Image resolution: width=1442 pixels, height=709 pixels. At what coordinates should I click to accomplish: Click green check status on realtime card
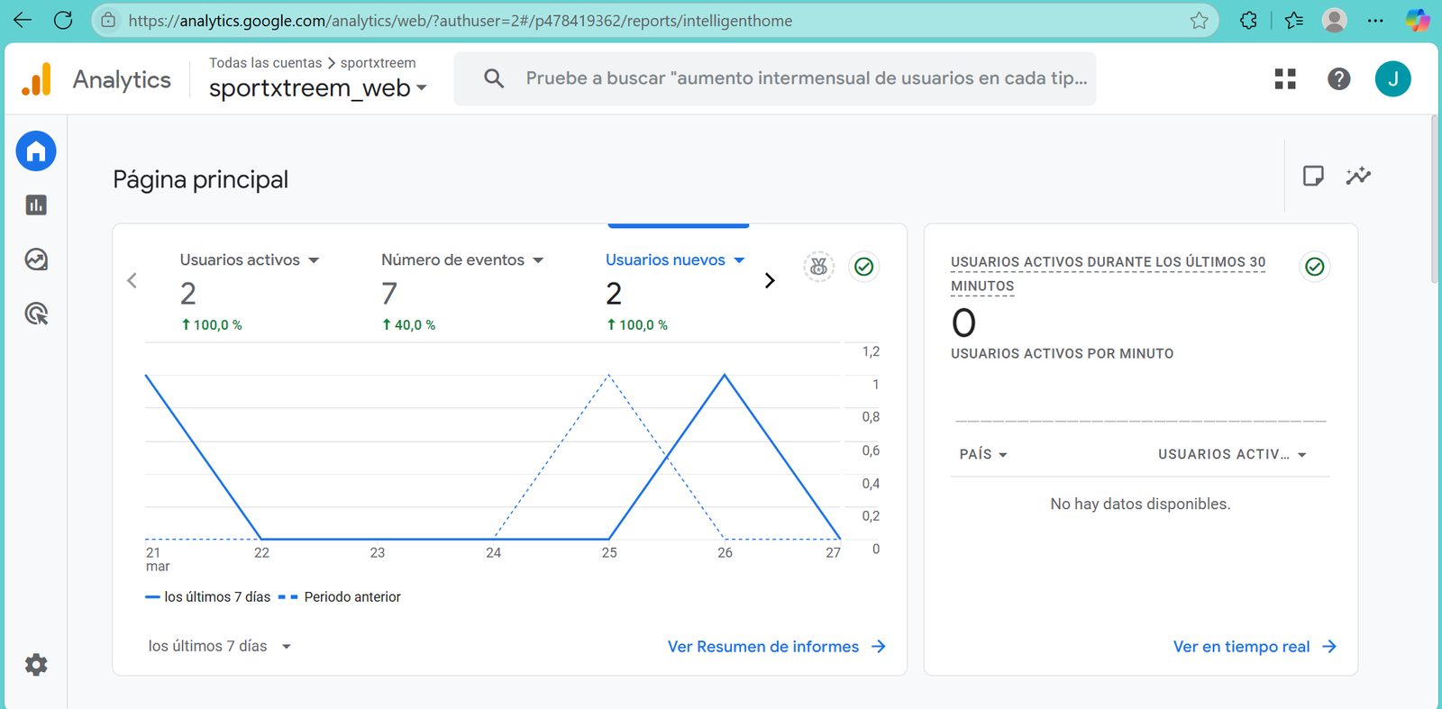coord(1315,267)
